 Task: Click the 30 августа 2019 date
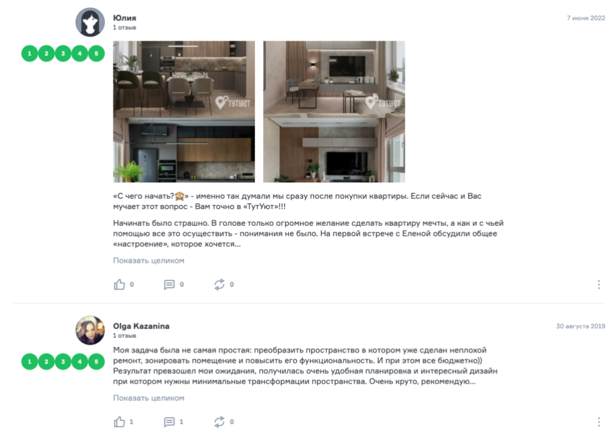pos(580,326)
